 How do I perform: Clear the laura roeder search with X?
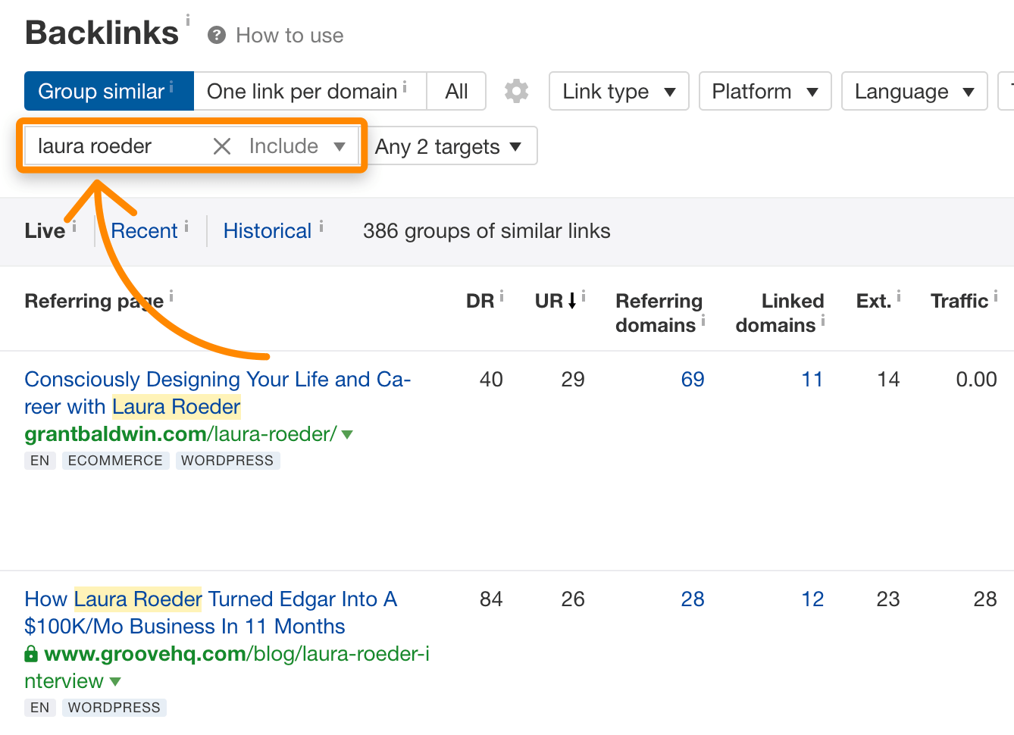tap(222, 146)
